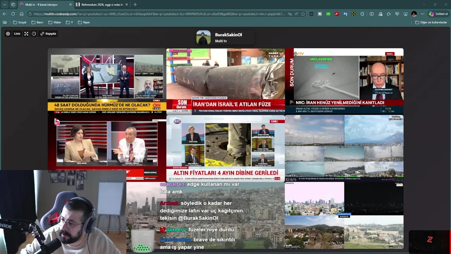Open BurakSakinOl profile avatar
Screen dimensions: 451x254
tap(203, 37)
